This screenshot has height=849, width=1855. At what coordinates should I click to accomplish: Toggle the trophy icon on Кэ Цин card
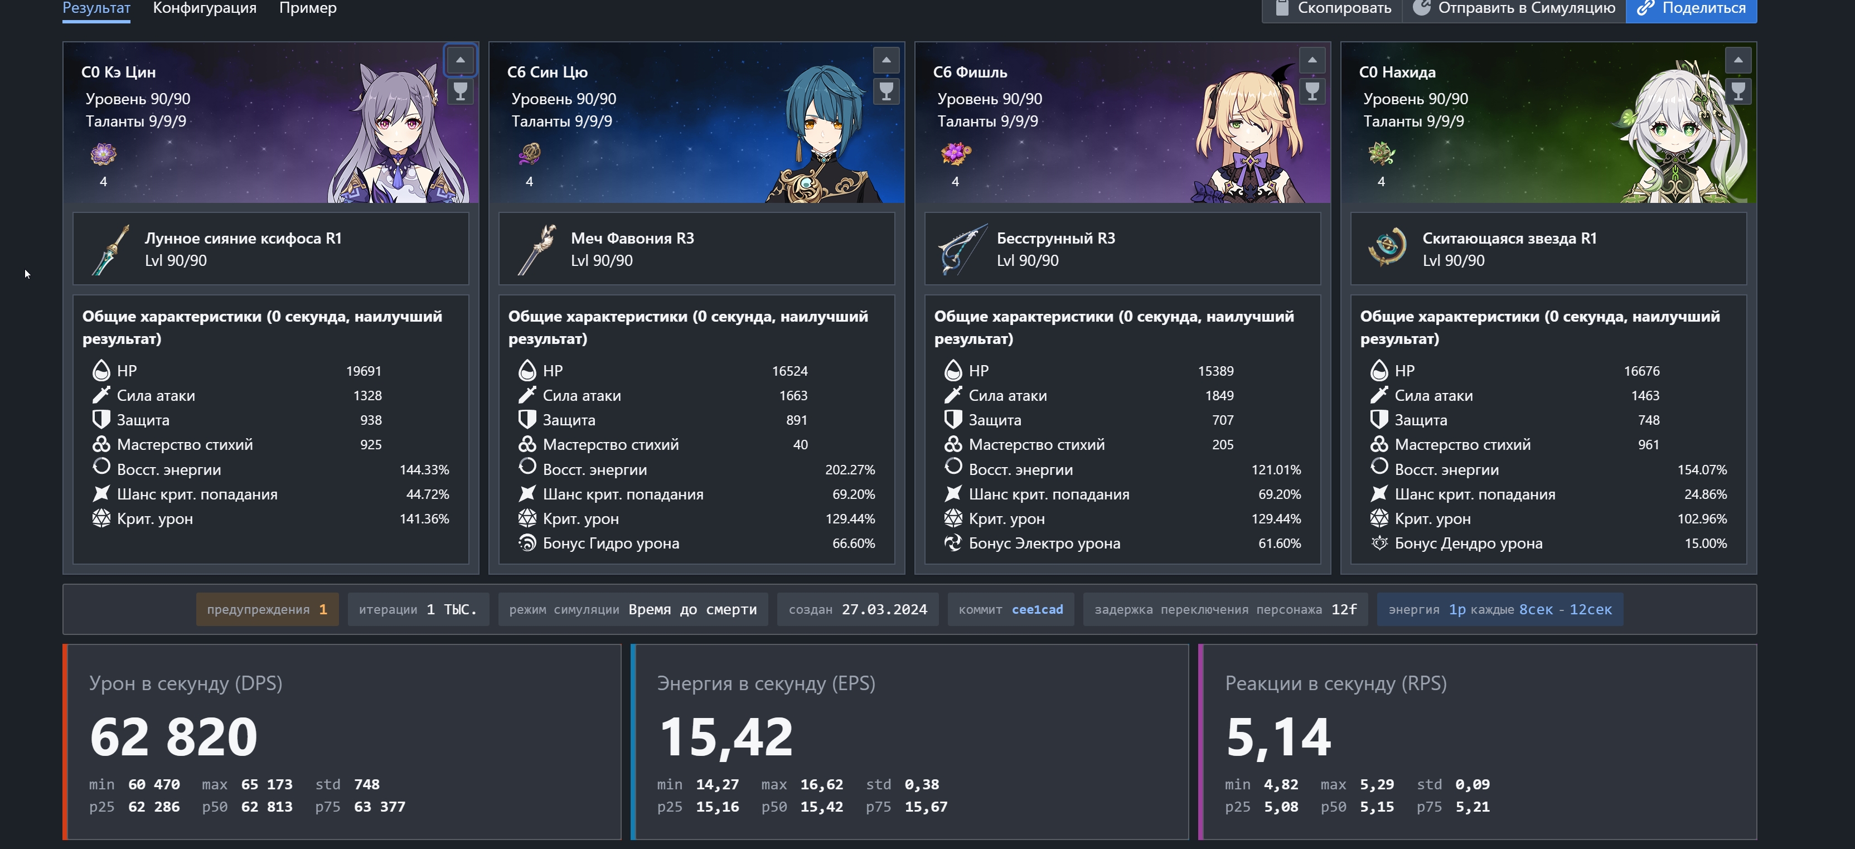pyautogui.click(x=460, y=91)
